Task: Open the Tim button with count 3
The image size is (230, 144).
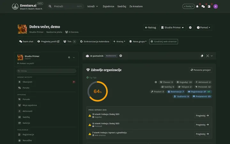Action: tap(70, 41)
